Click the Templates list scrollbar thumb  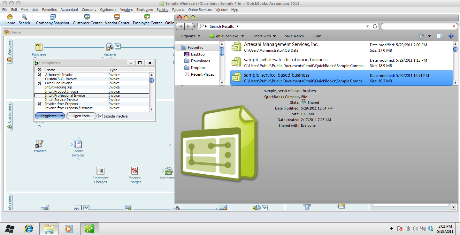[151, 80]
